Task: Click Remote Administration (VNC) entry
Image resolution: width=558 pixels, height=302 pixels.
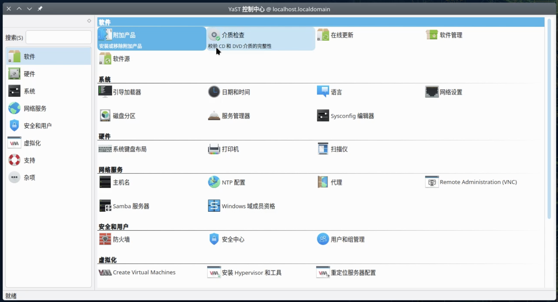Action: pos(478,182)
